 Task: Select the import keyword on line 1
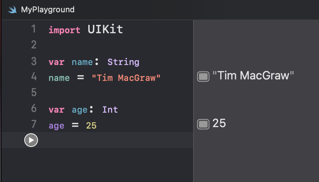click(64, 30)
